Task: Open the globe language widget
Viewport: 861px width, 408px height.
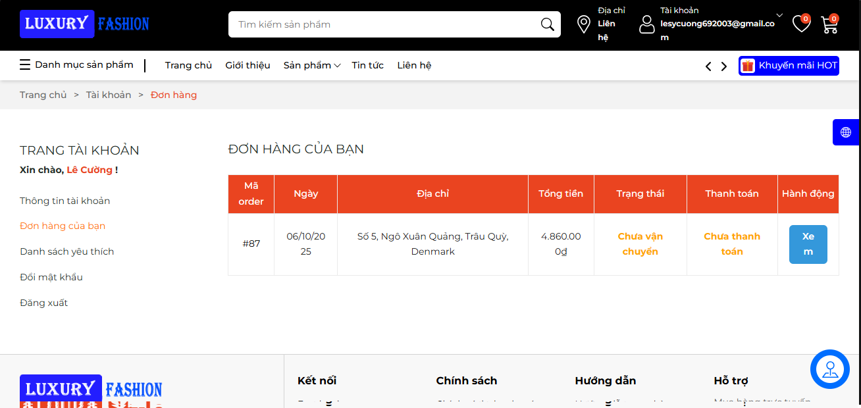Action: (x=846, y=132)
